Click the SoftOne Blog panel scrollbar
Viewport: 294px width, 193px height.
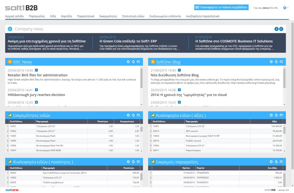(285, 78)
